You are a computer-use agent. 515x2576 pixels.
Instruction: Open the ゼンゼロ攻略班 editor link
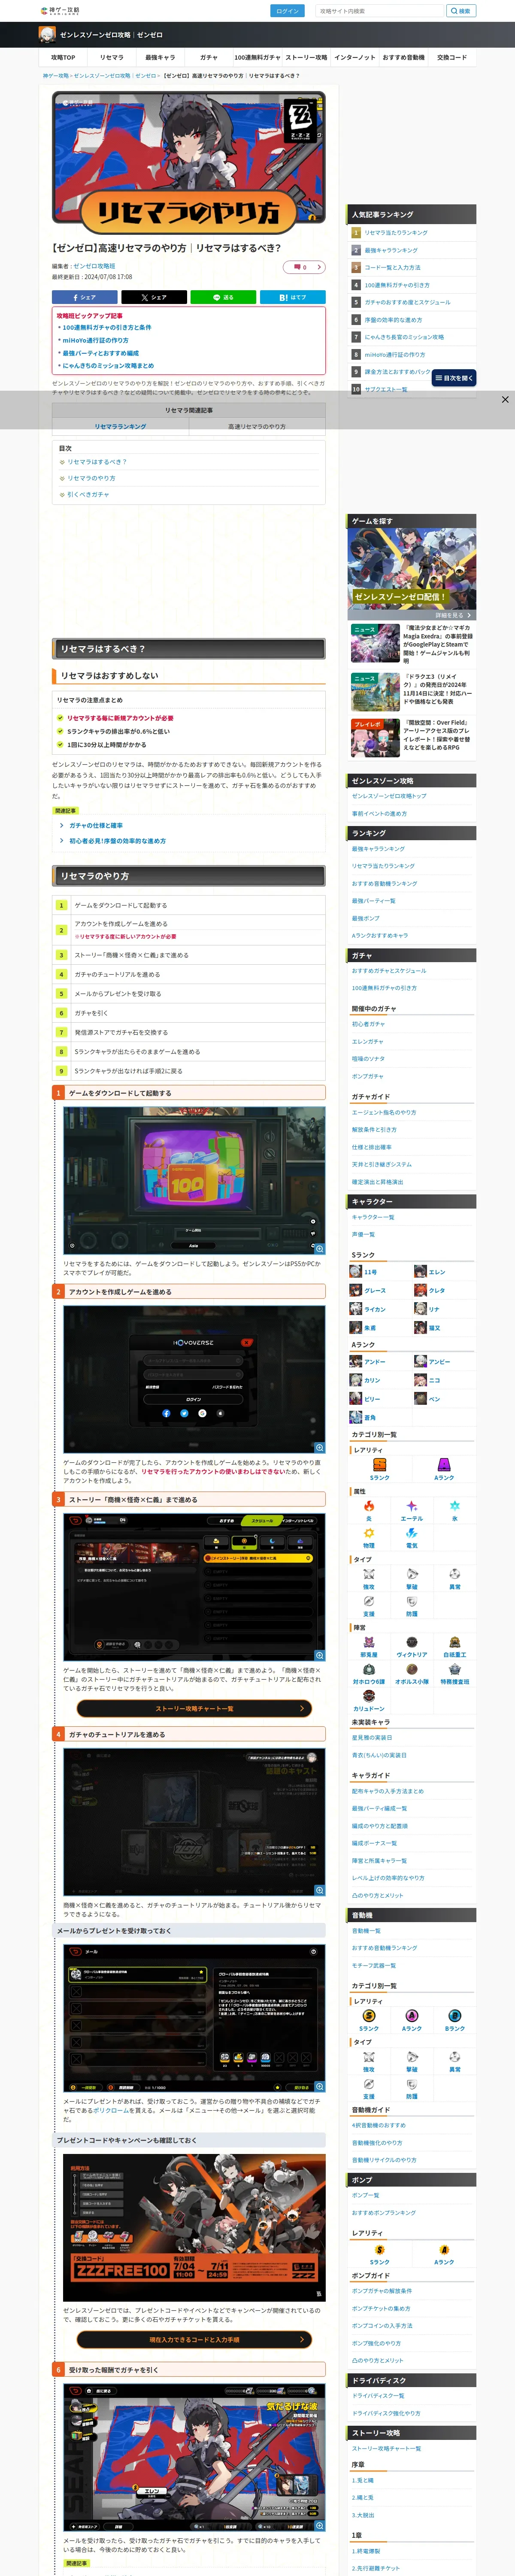click(x=94, y=266)
